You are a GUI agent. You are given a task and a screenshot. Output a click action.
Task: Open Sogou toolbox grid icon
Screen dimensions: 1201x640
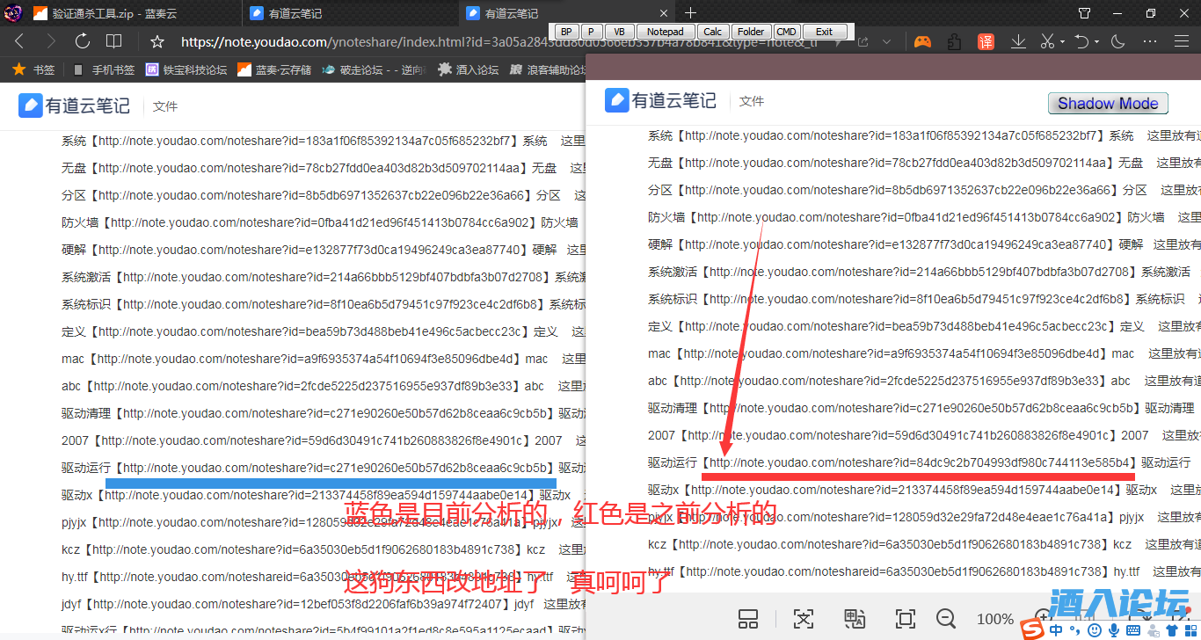[1190, 630]
